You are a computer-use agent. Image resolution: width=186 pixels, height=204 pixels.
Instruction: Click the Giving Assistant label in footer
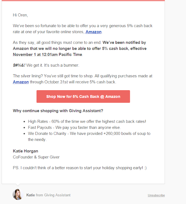57,195
